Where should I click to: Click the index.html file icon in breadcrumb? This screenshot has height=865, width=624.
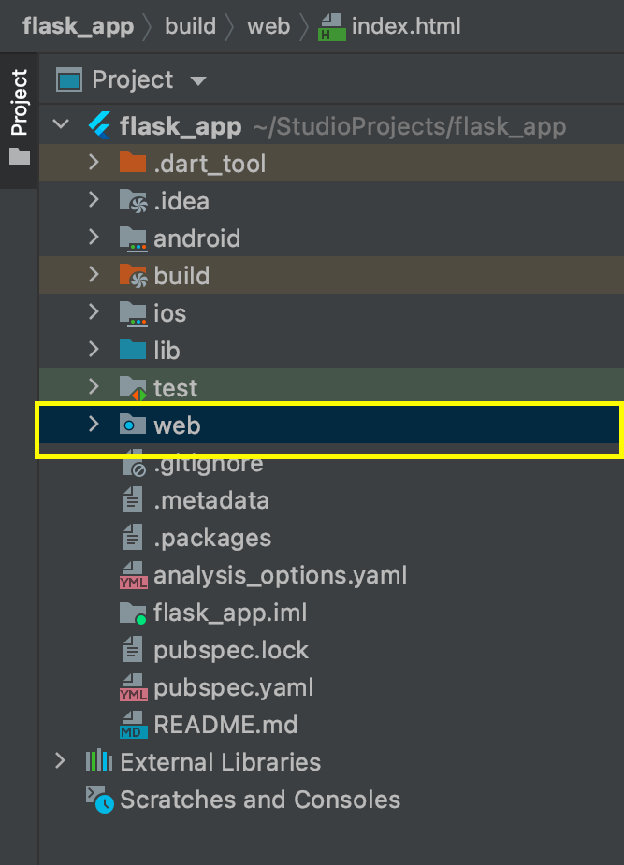[x=331, y=27]
